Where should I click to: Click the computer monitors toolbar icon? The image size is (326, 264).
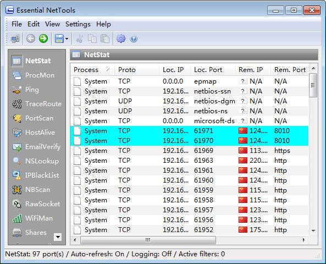click(15, 38)
